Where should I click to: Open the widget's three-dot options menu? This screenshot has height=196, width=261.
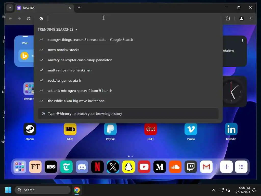point(243,41)
